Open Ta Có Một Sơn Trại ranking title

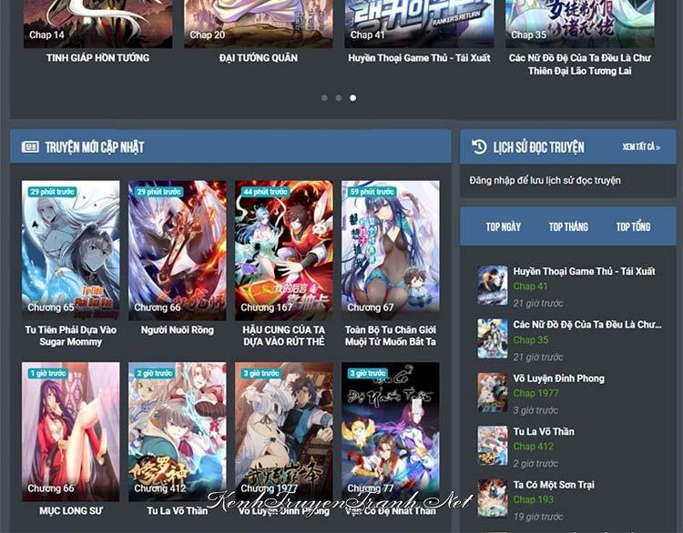554,485
